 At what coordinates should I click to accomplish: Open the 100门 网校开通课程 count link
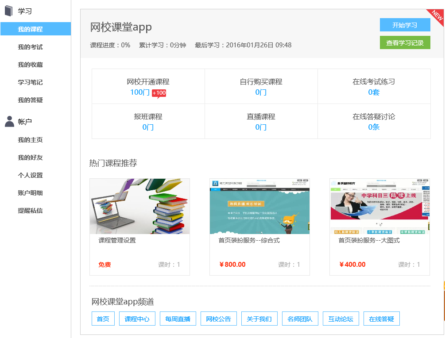pyautogui.click(x=140, y=92)
